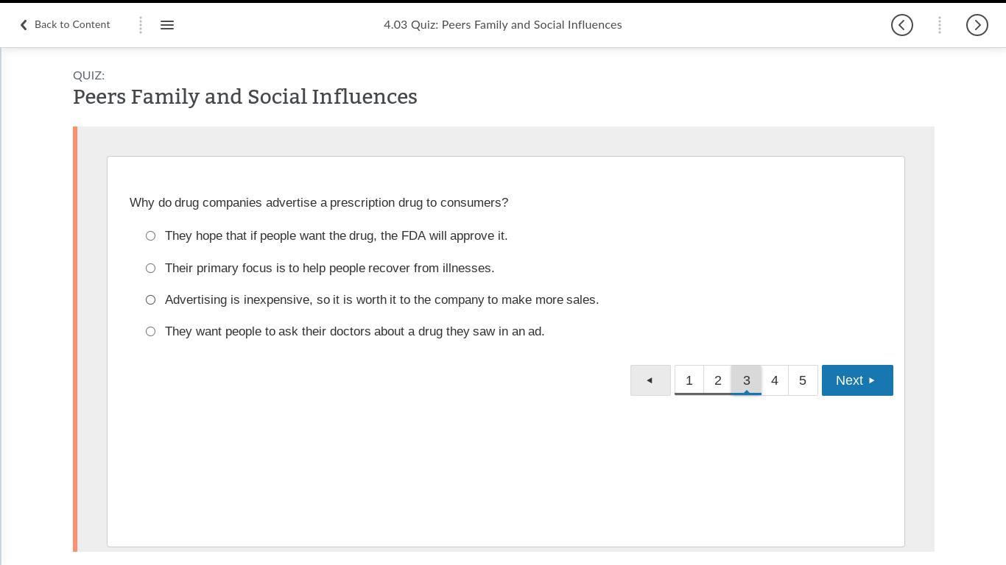Select answer about helping people recover from illnesses
The image size is (1006, 565).
(x=151, y=269)
